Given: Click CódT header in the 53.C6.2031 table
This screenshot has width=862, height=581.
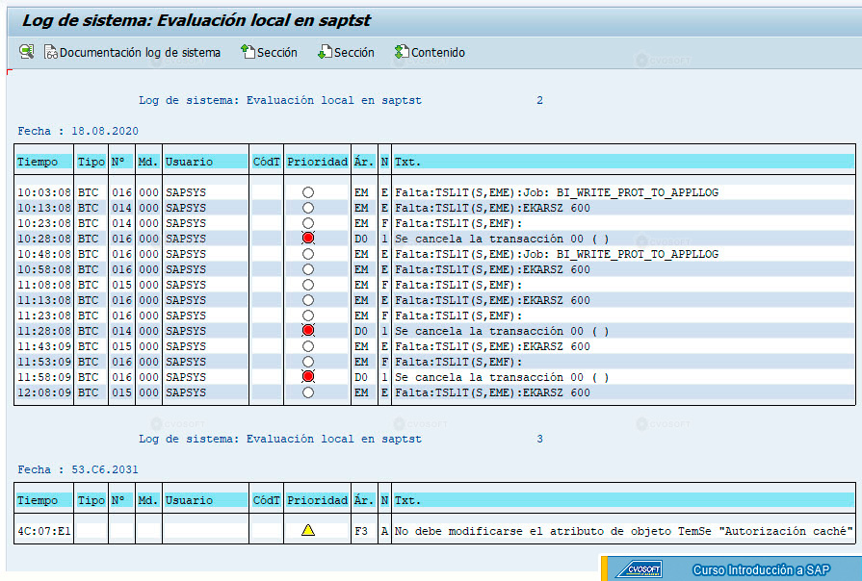Looking at the screenshot, I should coord(266,500).
